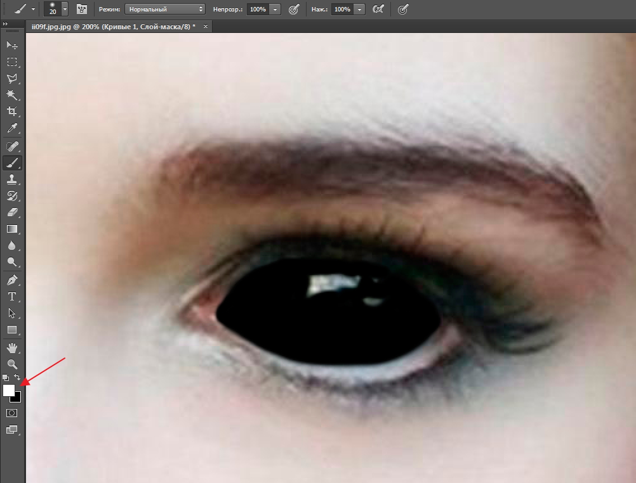Expand the tool preset dropdown arrow
The width and height of the screenshot is (636, 483).
click(33, 9)
